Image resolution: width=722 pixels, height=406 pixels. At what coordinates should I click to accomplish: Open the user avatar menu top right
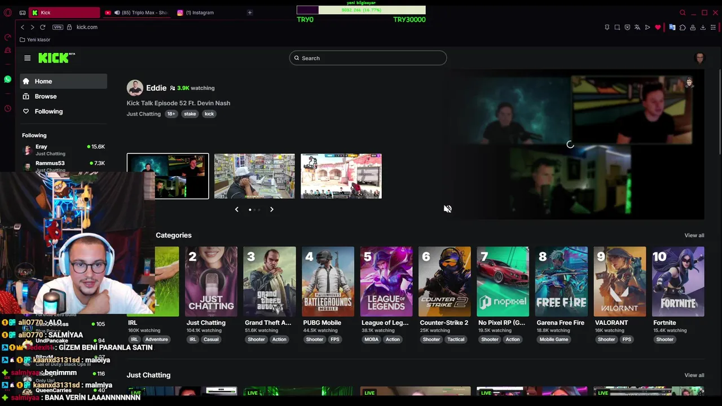point(700,58)
